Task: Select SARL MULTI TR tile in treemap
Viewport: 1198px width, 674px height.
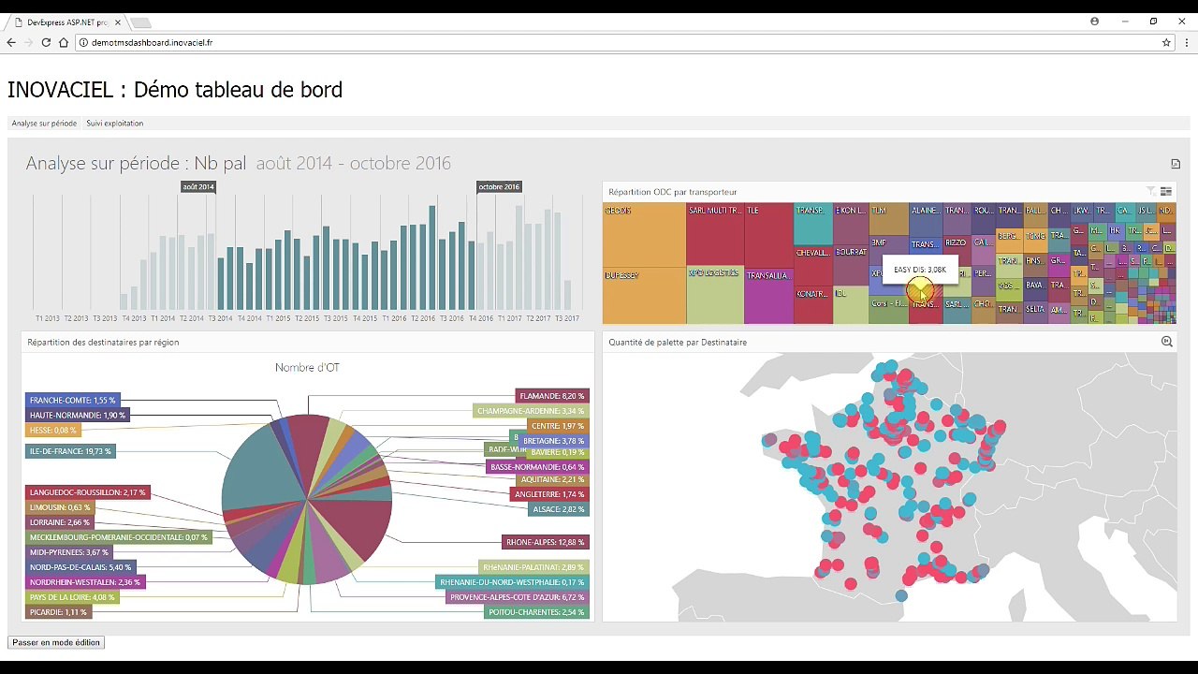Action: click(x=715, y=234)
